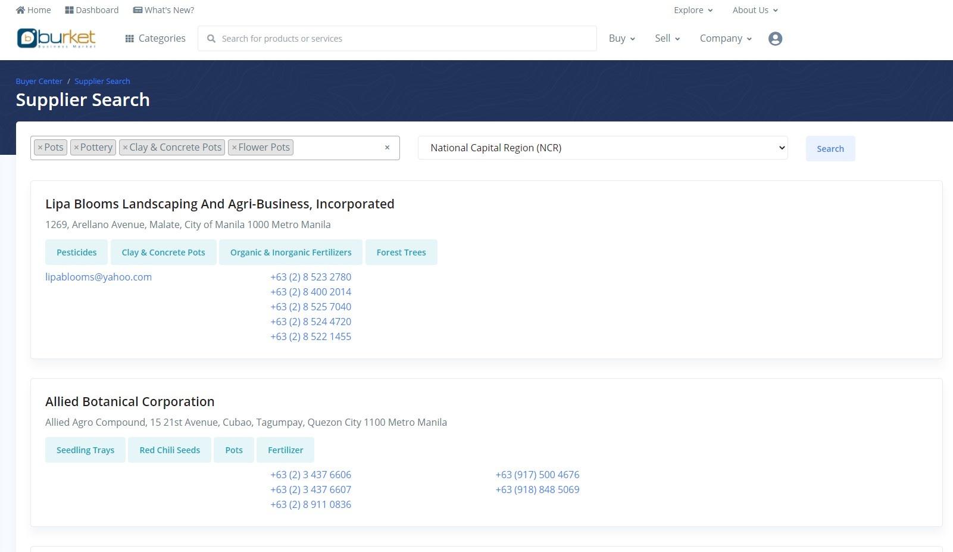The image size is (953, 552).
Task: Expand the Company dropdown
Action: 726,39
